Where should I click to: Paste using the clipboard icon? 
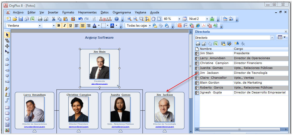[x=65, y=19]
